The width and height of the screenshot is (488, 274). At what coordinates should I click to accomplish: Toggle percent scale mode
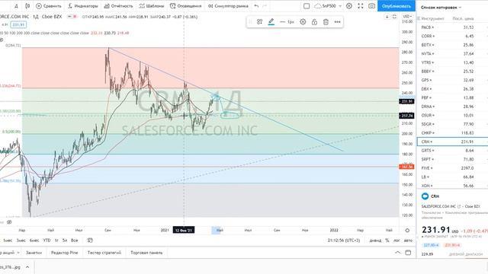[x=387, y=241]
